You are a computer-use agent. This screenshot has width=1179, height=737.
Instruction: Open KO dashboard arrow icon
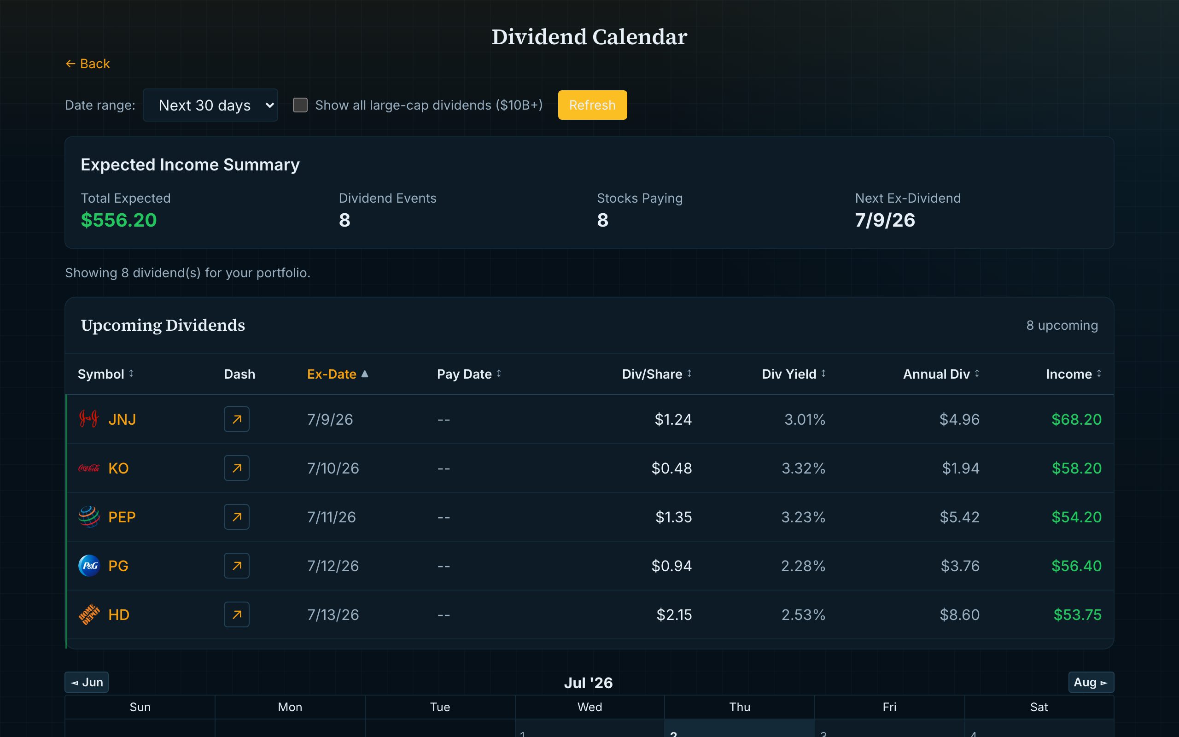coord(236,468)
